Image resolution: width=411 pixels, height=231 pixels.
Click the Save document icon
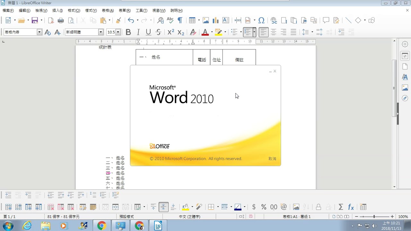coord(35,21)
